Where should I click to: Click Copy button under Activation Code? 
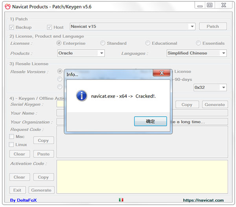pos(44,177)
